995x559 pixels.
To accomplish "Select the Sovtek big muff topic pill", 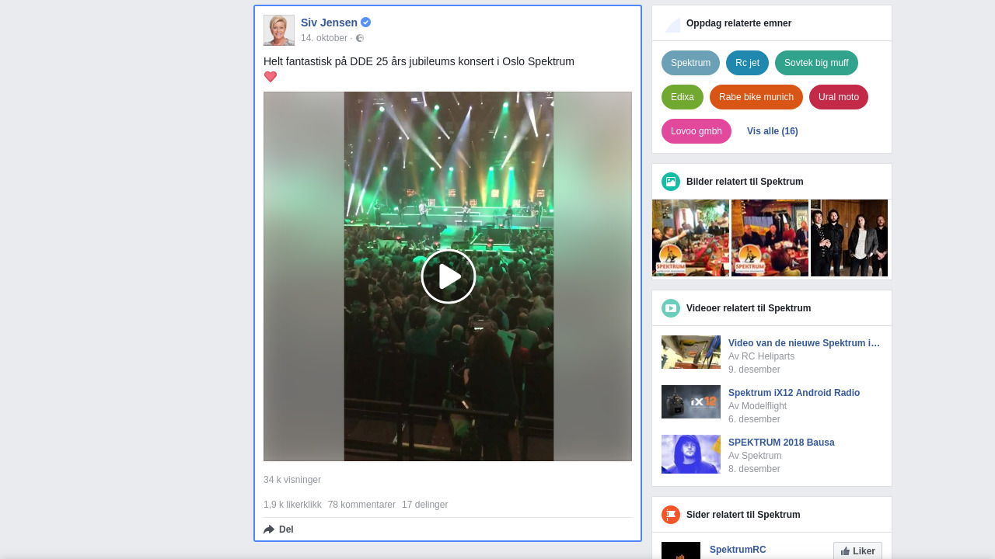I will 816,63.
